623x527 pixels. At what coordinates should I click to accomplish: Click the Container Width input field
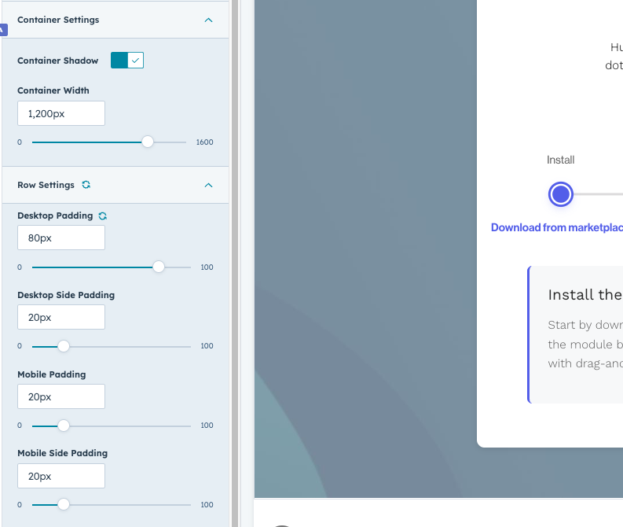pos(61,113)
